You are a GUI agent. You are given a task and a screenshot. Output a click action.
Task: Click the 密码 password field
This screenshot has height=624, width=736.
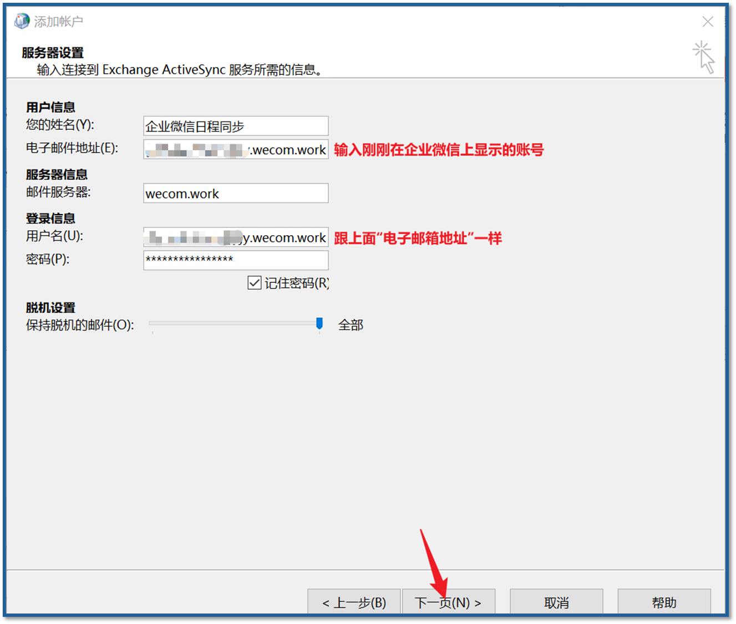coord(236,260)
